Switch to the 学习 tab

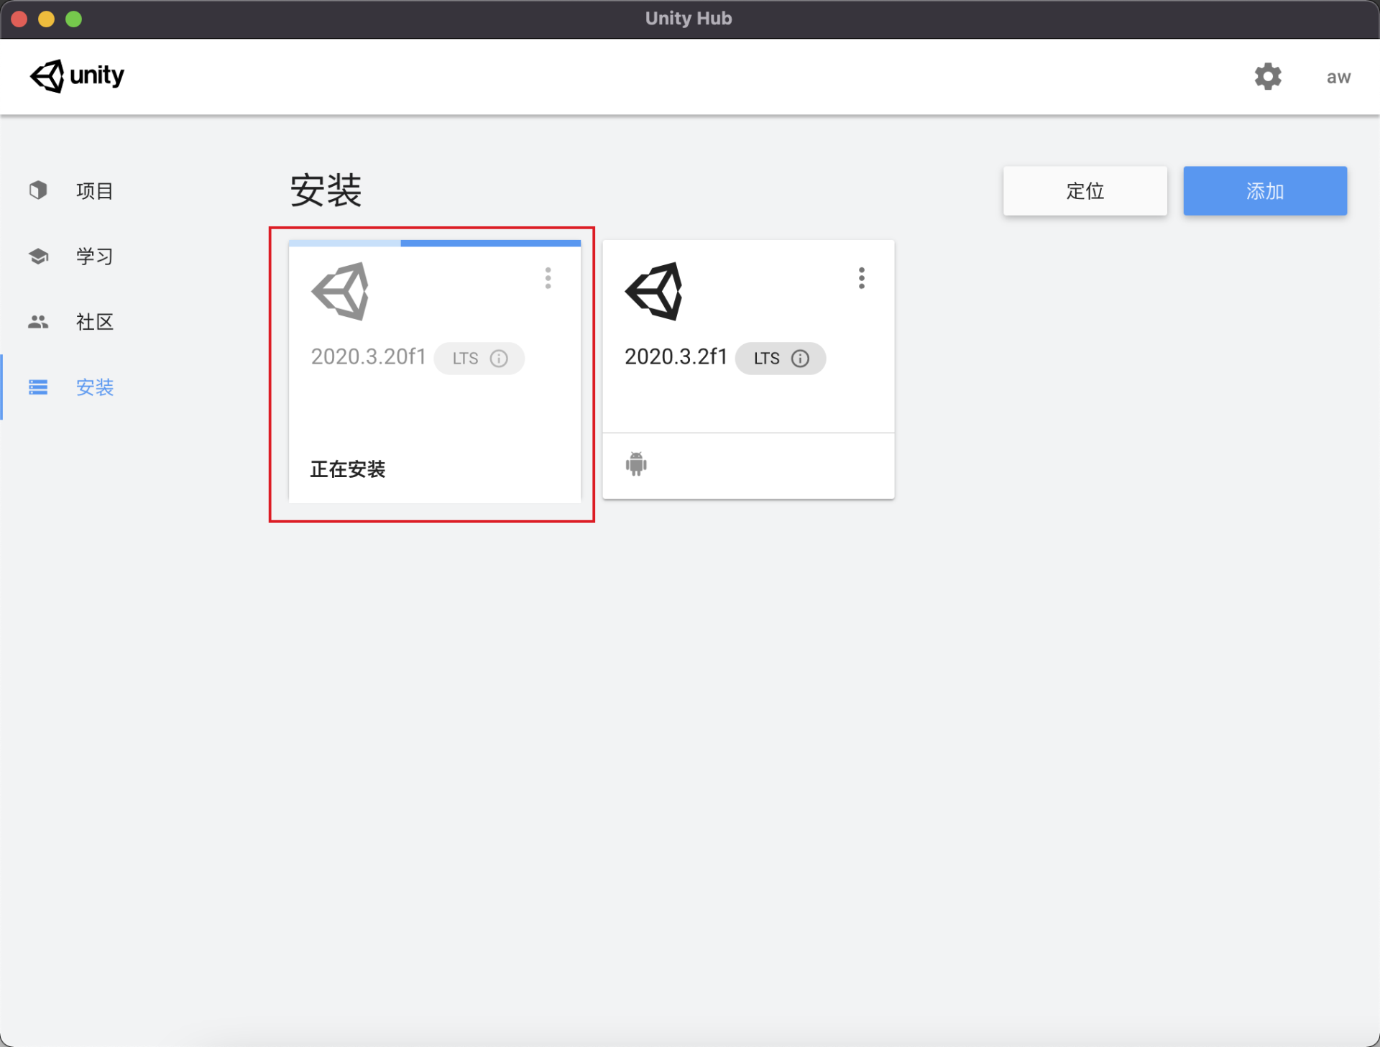[x=94, y=257]
